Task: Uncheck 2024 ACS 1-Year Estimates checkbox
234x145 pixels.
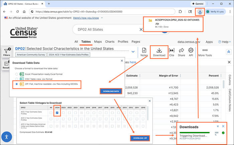Action: pos(57,113)
